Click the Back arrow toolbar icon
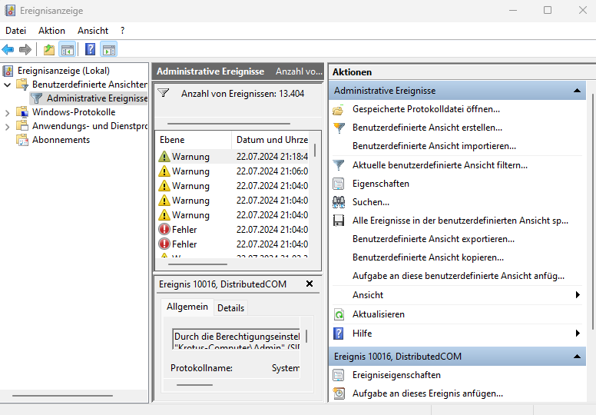Image resolution: width=596 pixels, height=415 pixels. pyautogui.click(x=8, y=49)
